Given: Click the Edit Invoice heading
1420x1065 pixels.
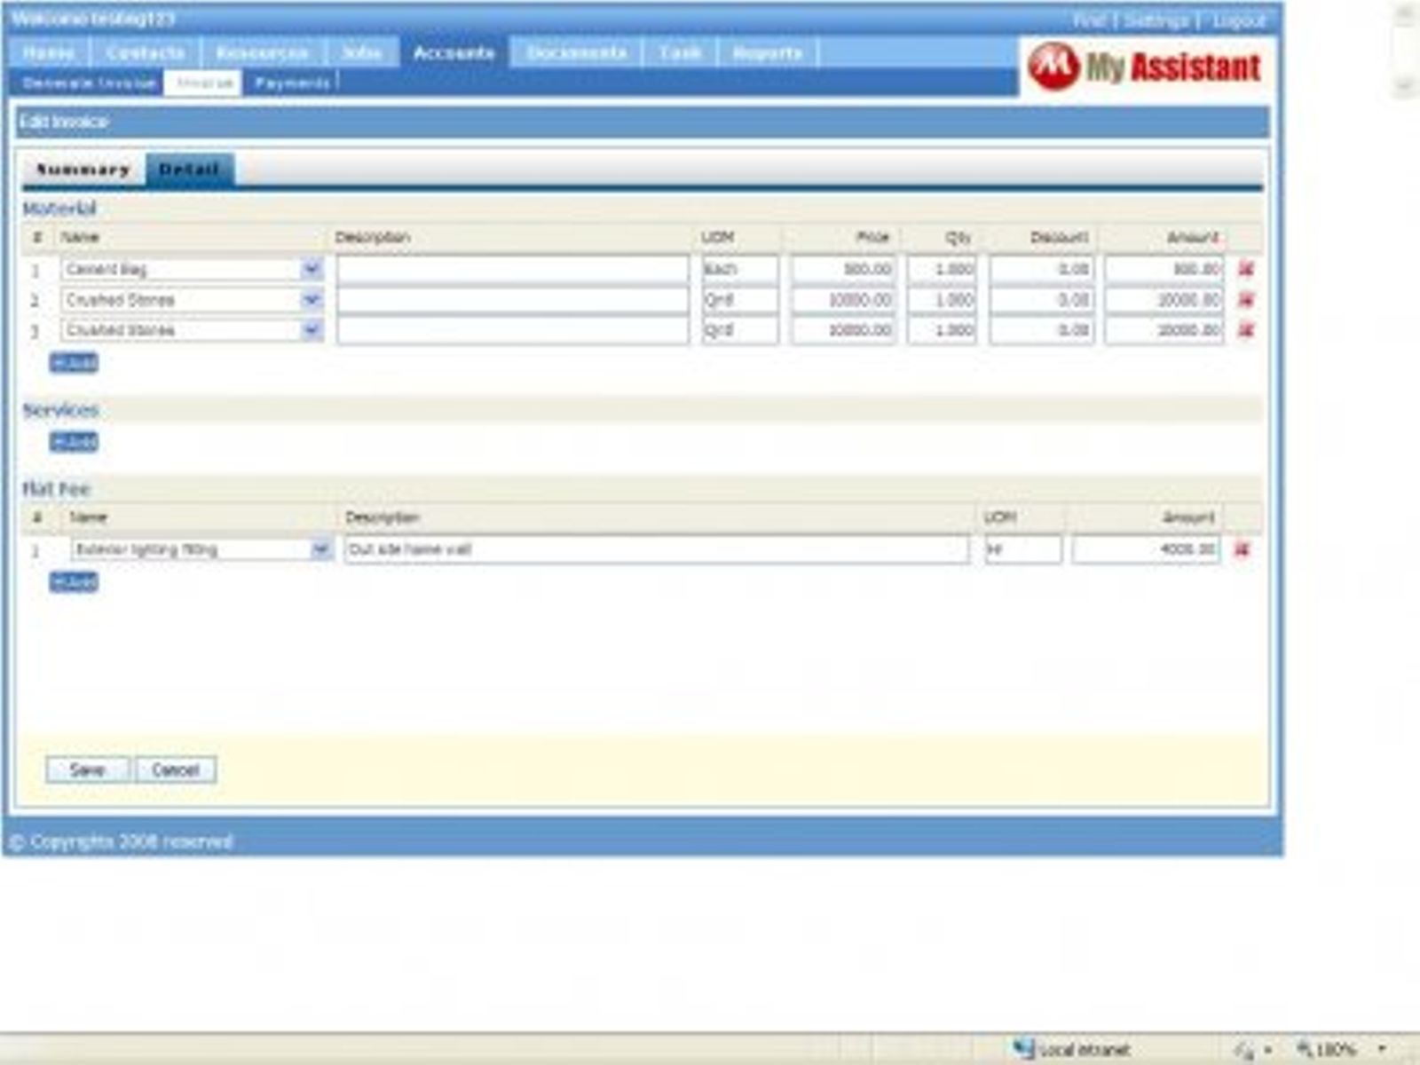Looking at the screenshot, I should tap(64, 122).
